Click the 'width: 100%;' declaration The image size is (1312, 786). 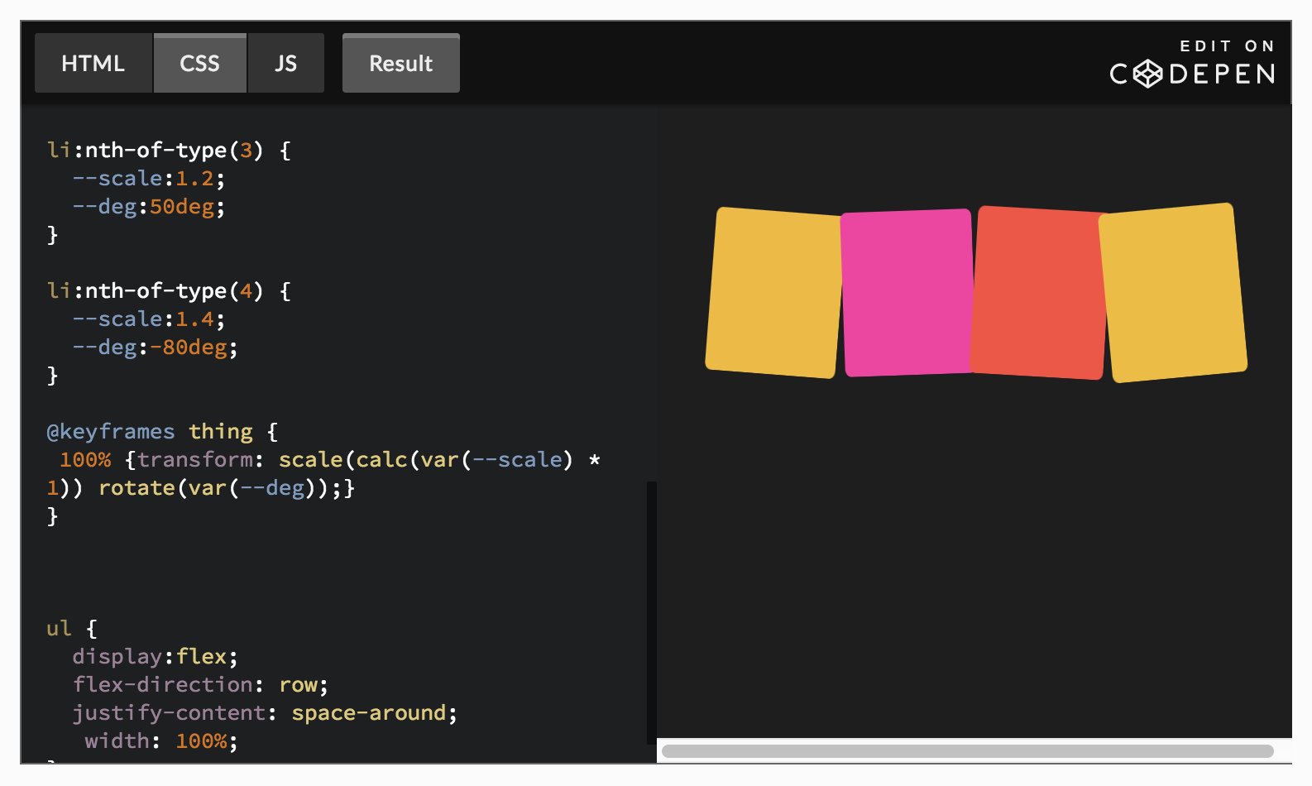161,741
